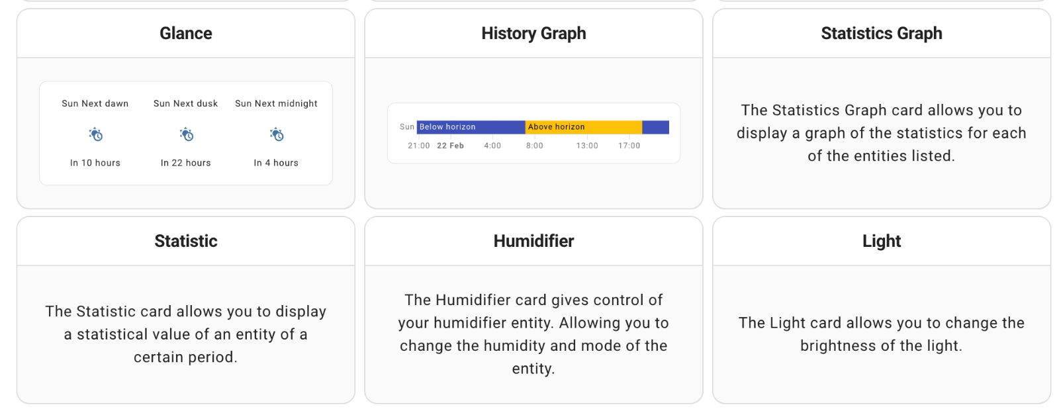The image size is (1059, 409).
Task: Click the Sun Next dawn clock icon
Action: point(95,134)
